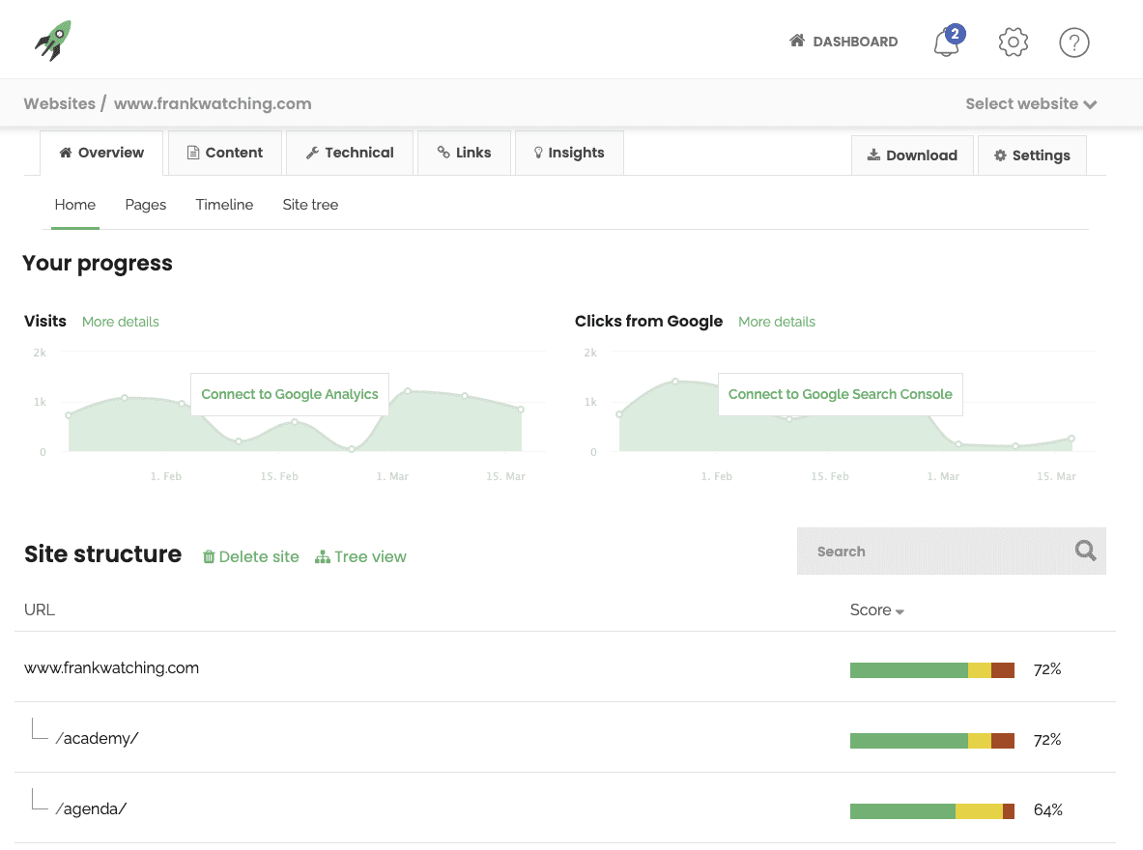Open the Links tab

[464, 153]
